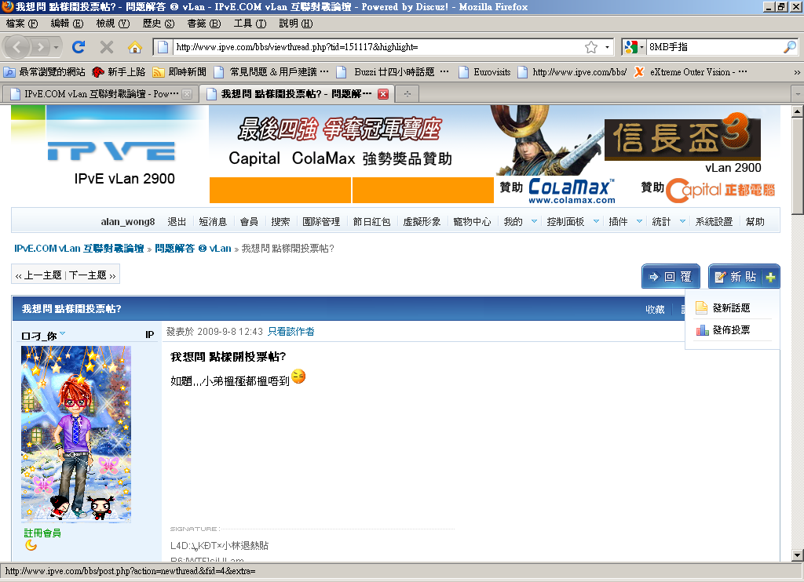Open the 檔案 (F) menu

[22, 24]
